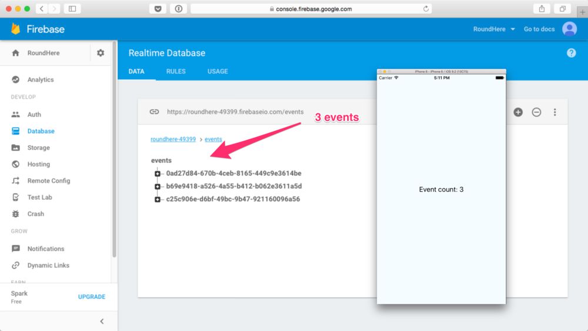
Task: Click the sidebar scrollbar
Action: pyautogui.click(x=114, y=150)
